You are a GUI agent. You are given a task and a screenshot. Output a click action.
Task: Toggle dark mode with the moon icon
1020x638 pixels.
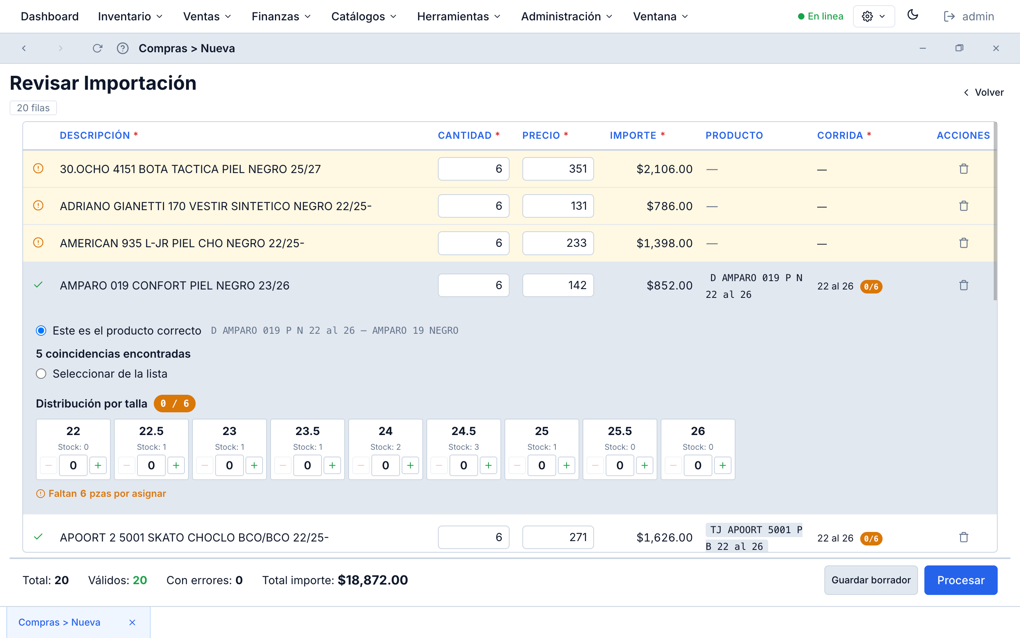tap(913, 16)
